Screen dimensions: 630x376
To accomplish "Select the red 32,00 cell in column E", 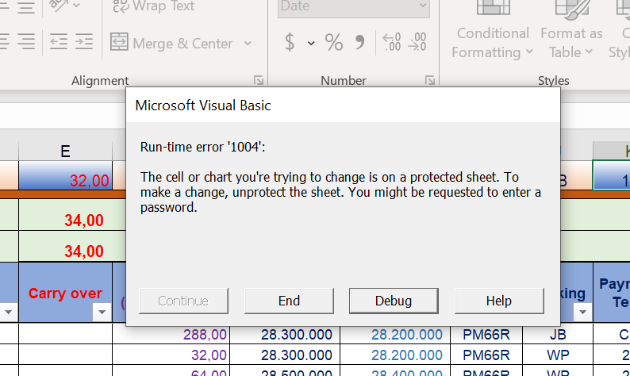I will click(65, 175).
